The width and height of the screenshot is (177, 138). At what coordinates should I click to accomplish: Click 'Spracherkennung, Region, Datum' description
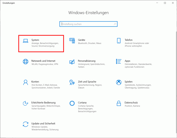90,86
